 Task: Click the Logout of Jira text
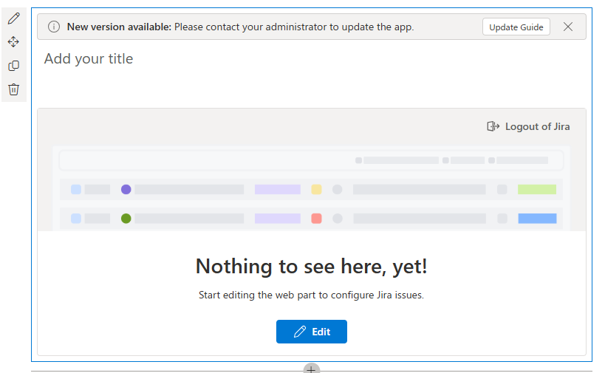pyautogui.click(x=537, y=126)
